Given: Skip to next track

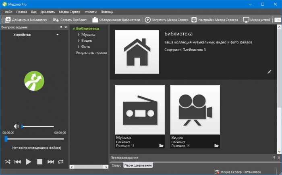Looking at the screenshot, I should [x=51, y=162].
